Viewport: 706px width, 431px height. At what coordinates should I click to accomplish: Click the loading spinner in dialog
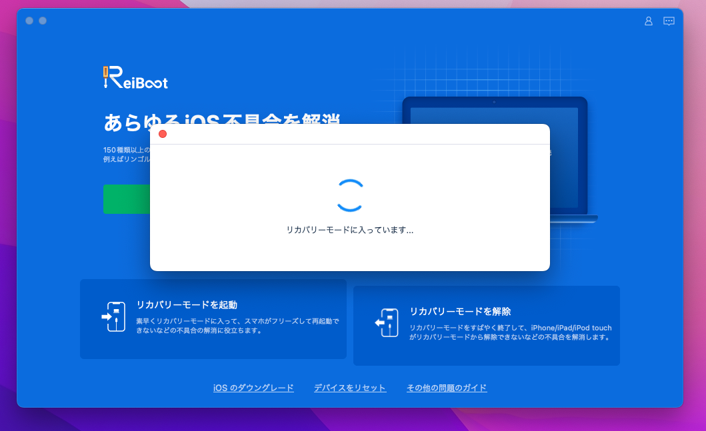click(350, 196)
